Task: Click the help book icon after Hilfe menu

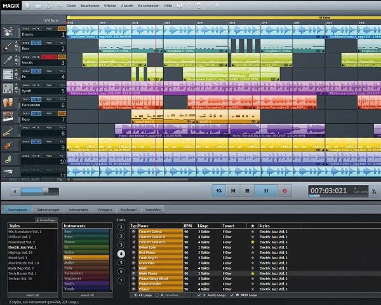Action: pyautogui.click(x=179, y=5)
